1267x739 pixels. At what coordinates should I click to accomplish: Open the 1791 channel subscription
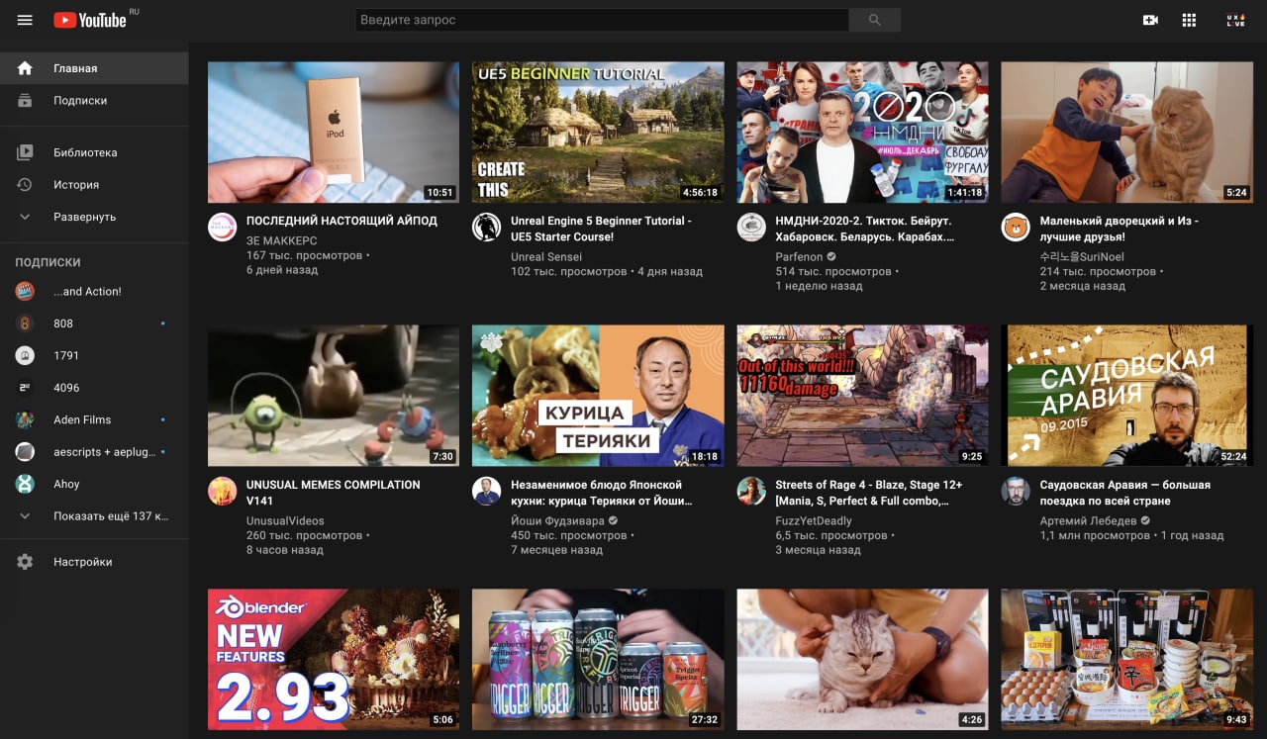coord(94,355)
